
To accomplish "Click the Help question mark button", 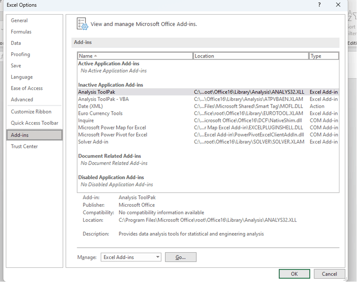I will click(319, 5).
